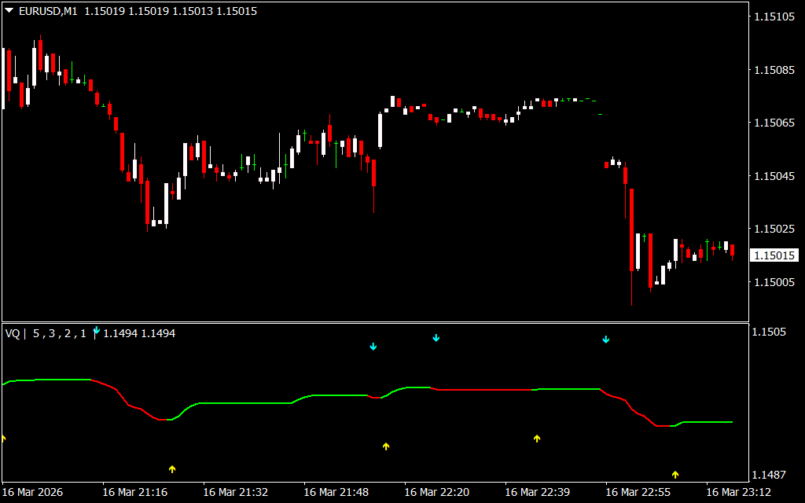
Task: Select the 16 Mar 22:20 time label
Action: 436,492
